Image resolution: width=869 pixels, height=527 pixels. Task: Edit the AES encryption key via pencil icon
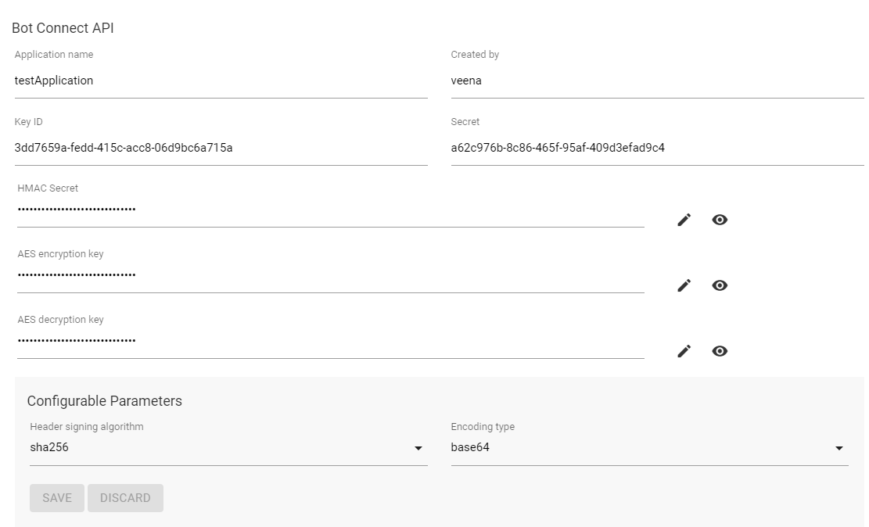(684, 285)
